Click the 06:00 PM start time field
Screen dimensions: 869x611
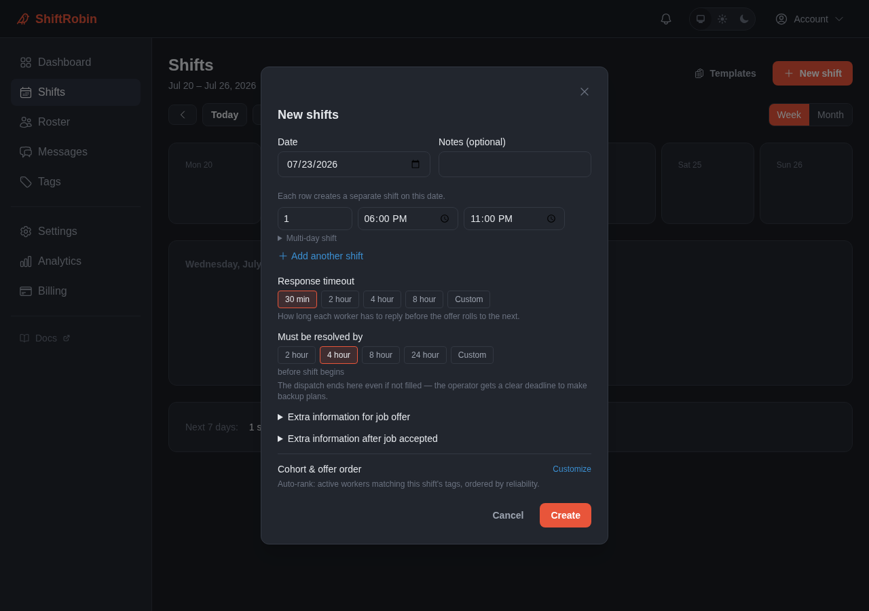coord(408,219)
